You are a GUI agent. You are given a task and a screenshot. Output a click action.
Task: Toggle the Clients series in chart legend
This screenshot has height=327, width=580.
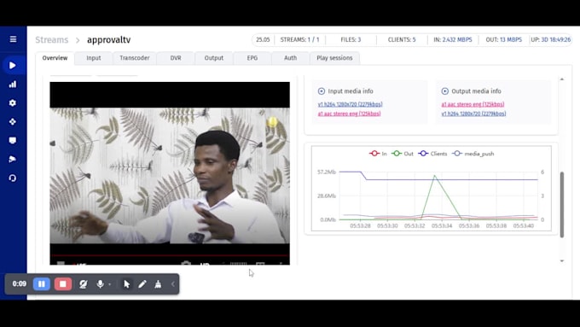point(432,154)
